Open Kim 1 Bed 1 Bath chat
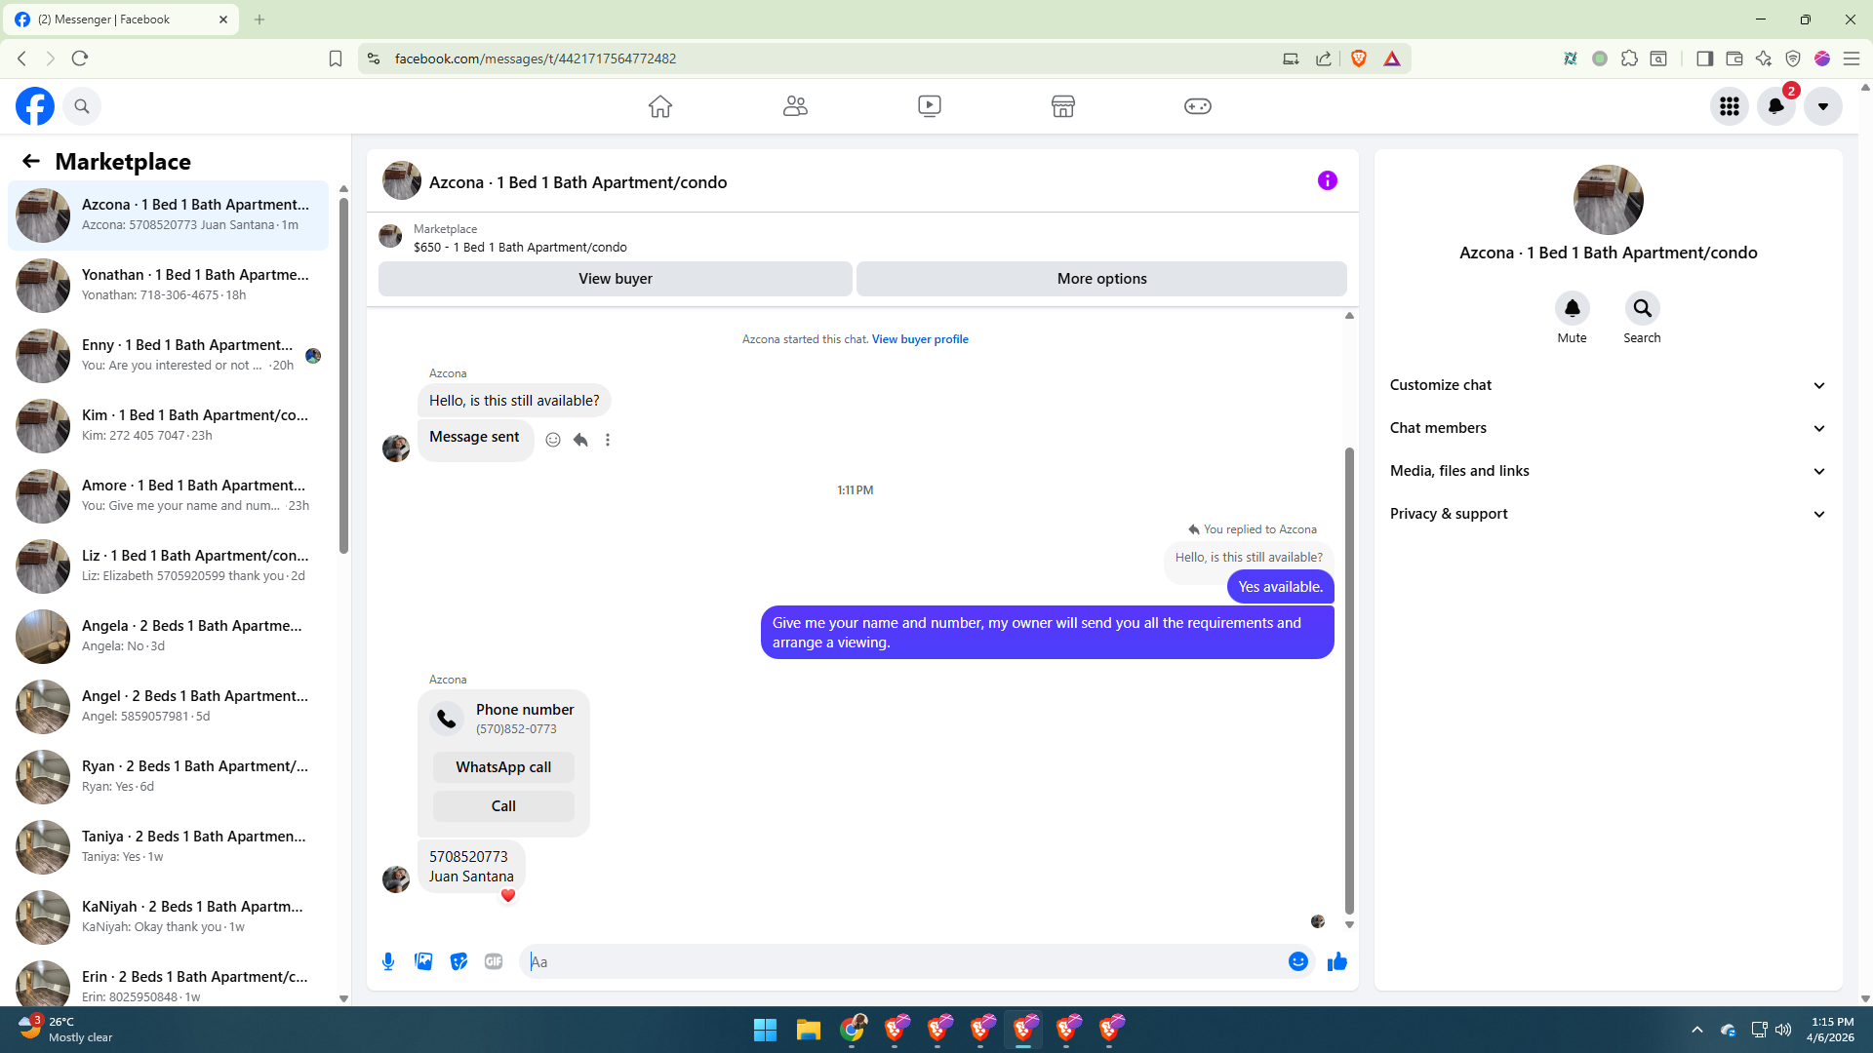Viewport: 1873px width, 1053px height. (x=168, y=426)
